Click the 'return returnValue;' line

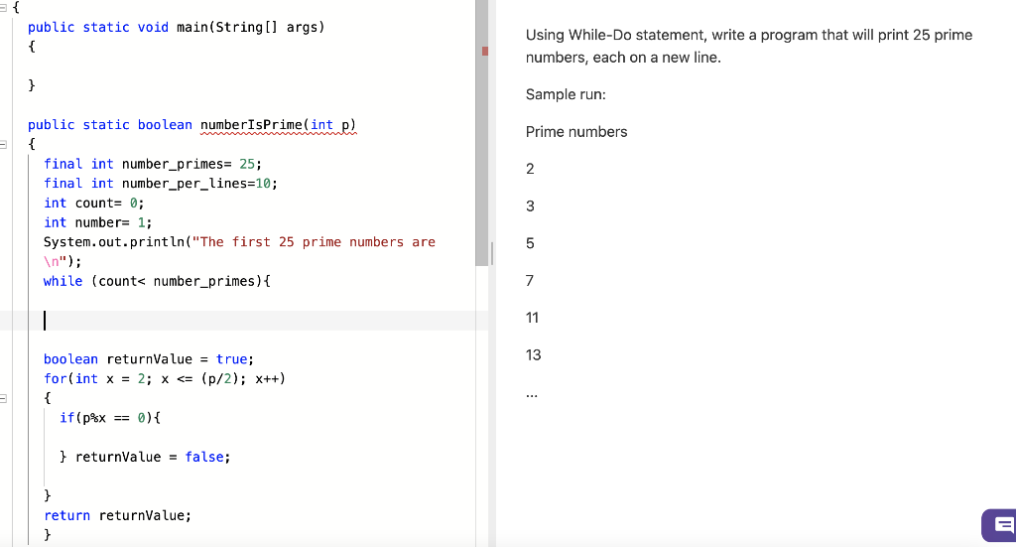click(x=117, y=515)
